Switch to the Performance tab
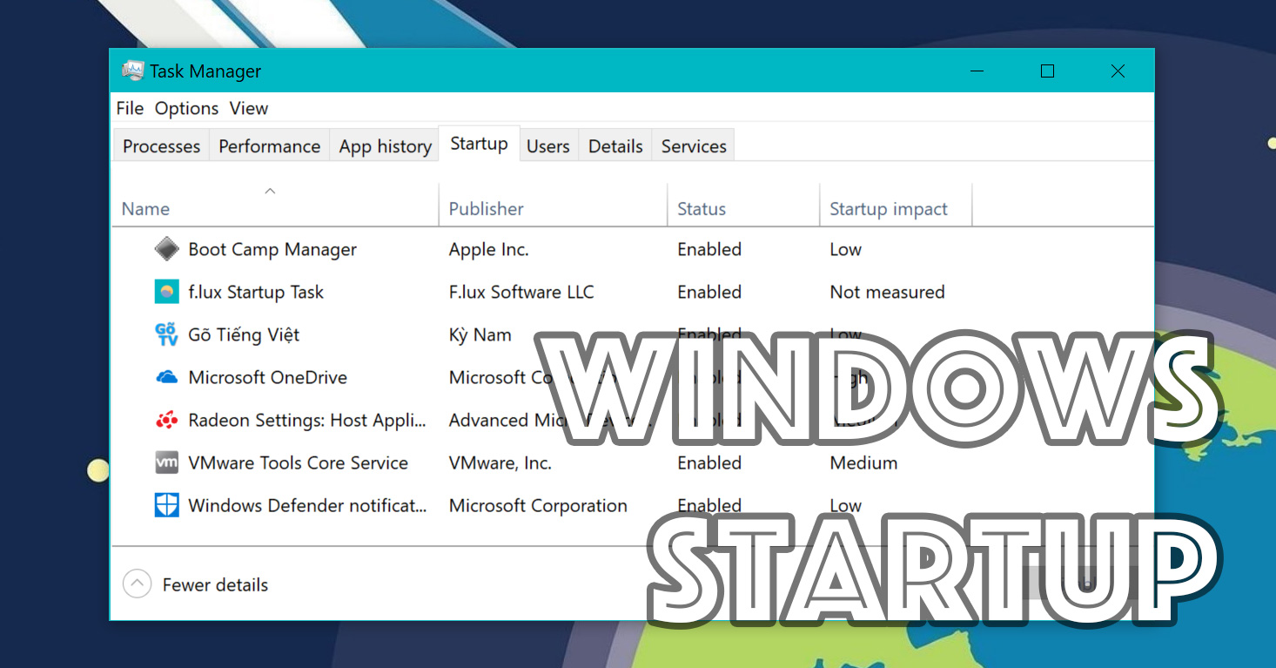 pyautogui.click(x=269, y=146)
